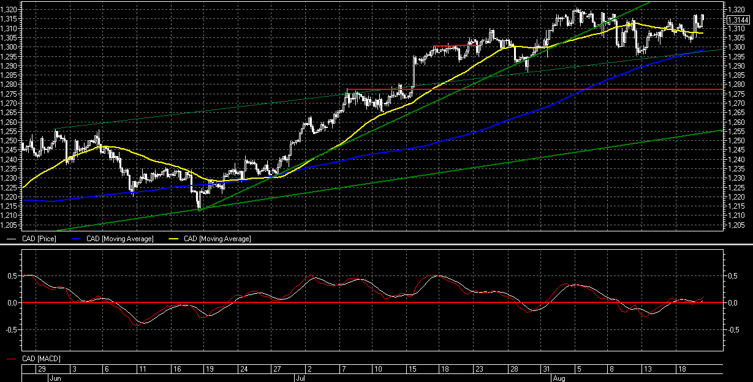The height and width of the screenshot is (382, 753).
Task: Click the blue moving average legend swatch
Action: (76, 239)
